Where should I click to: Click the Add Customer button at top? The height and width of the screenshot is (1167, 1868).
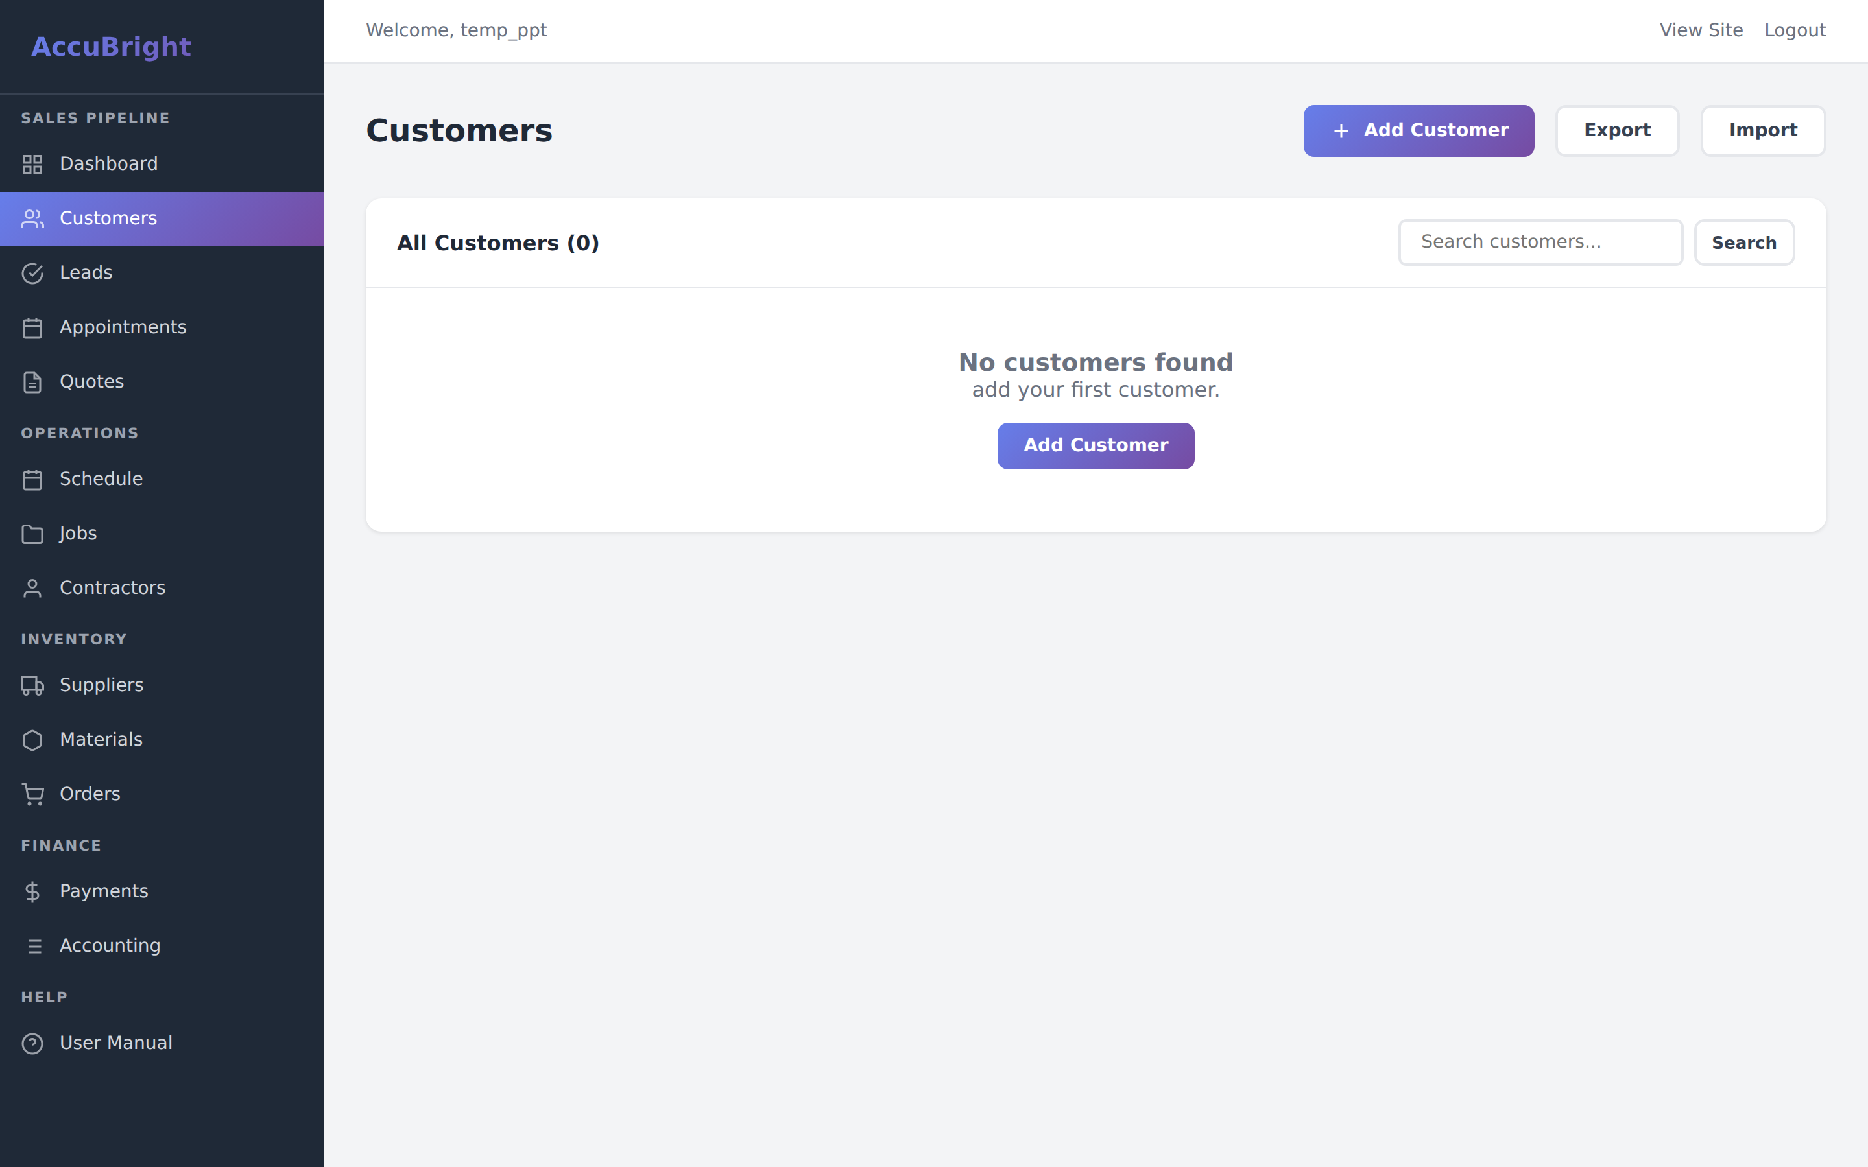(1418, 130)
